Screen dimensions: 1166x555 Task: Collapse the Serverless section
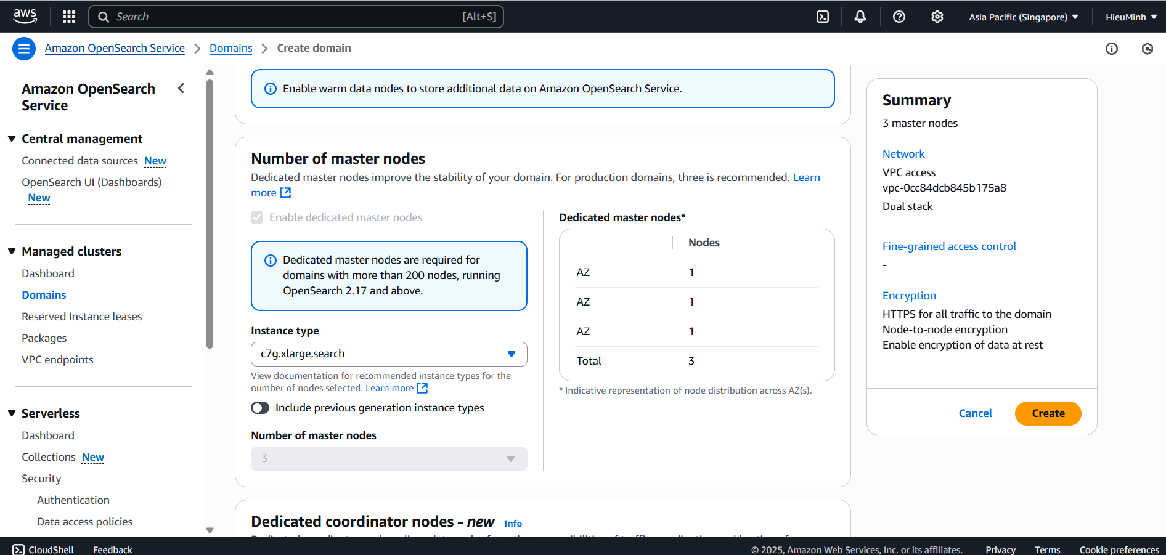(x=12, y=413)
